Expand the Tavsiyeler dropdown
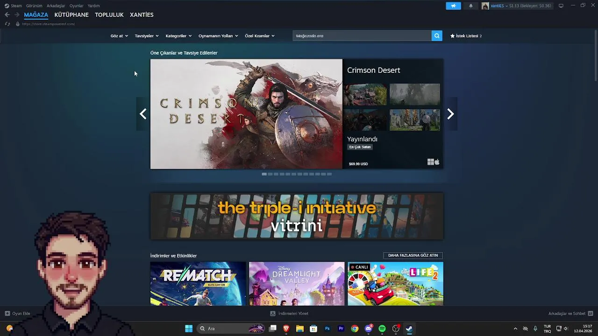The image size is (598, 336). (x=147, y=36)
